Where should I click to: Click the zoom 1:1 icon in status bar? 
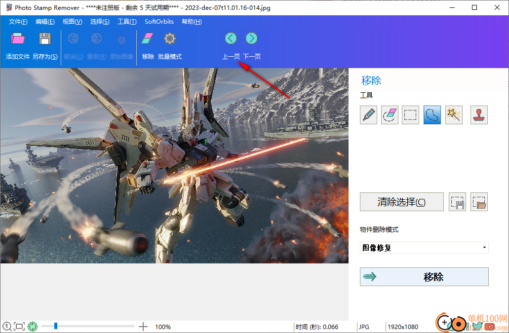pos(7,327)
